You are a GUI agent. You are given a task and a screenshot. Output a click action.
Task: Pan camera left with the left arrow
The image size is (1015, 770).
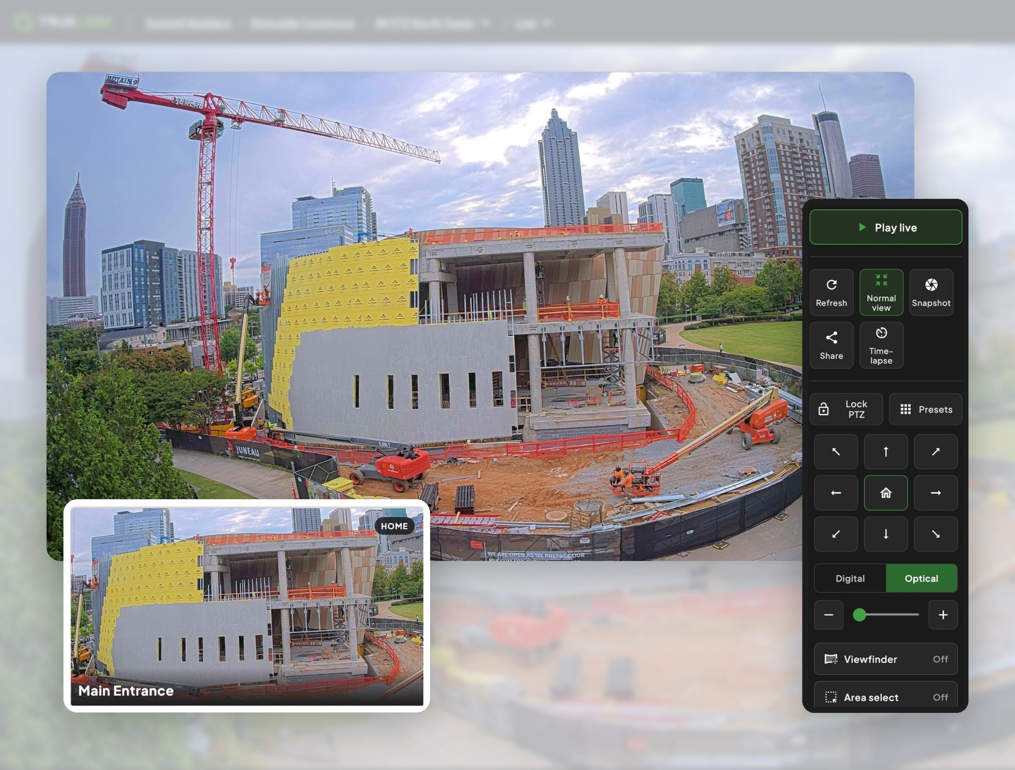point(836,492)
